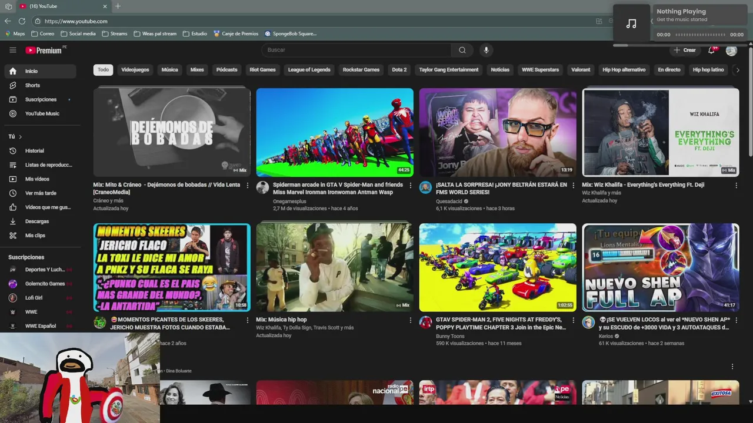Open the SpongeBob Square bookmark

tap(291, 33)
